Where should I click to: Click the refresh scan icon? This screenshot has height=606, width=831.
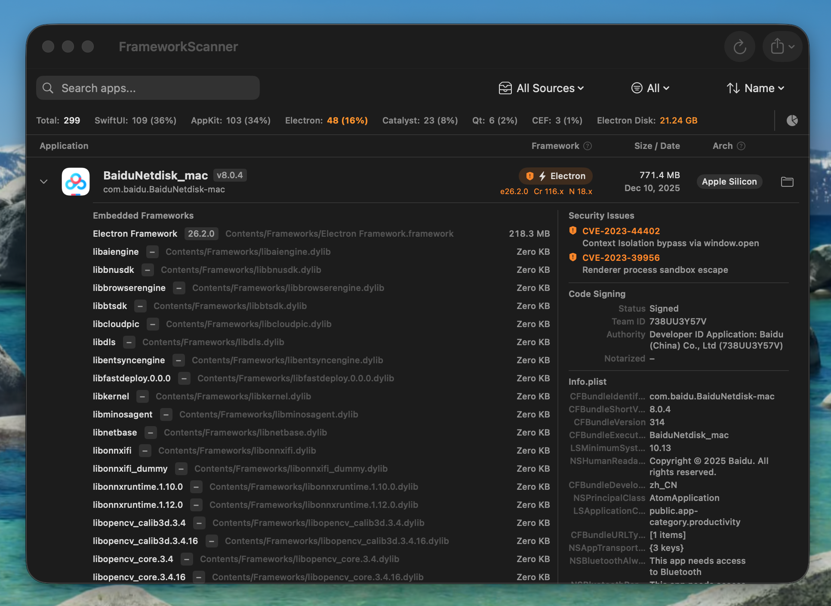click(739, 46)
